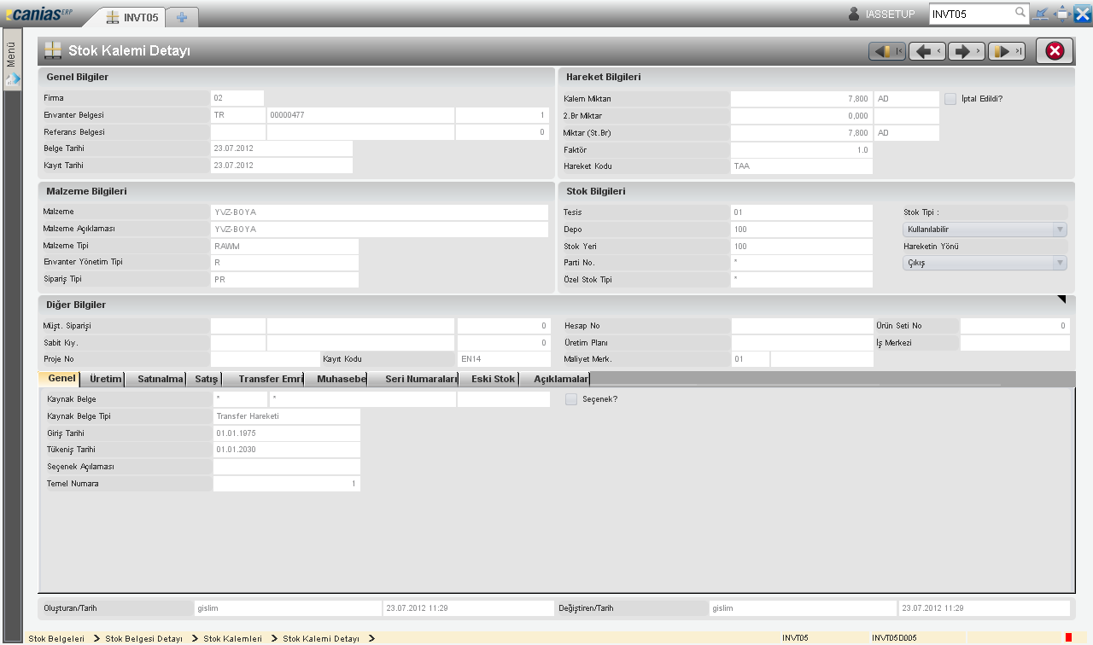Close Stok Kalemi Detayı with red X
The image size is (1093, 645).
(1055, 51)
